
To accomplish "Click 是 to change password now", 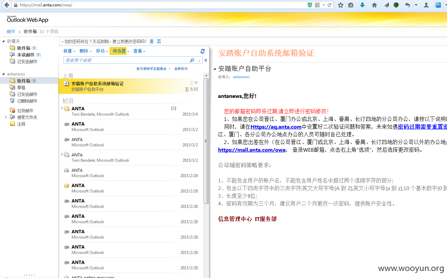I will tap(151, 41).
